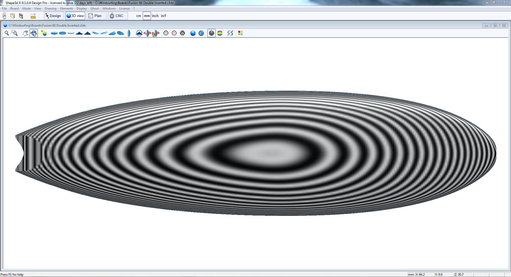511x277 pixels.
Task: Open the color squares settings icon
Action: pyautogui.click(x=240, y=33)
